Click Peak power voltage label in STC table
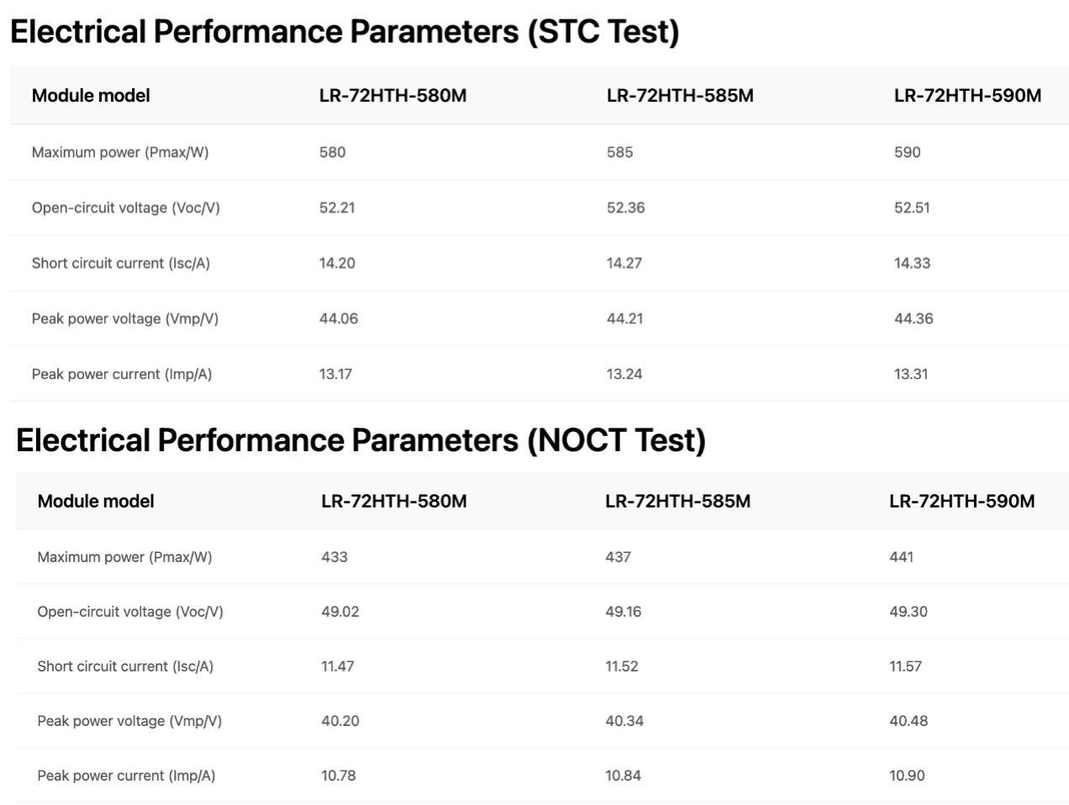 point(125,318)
